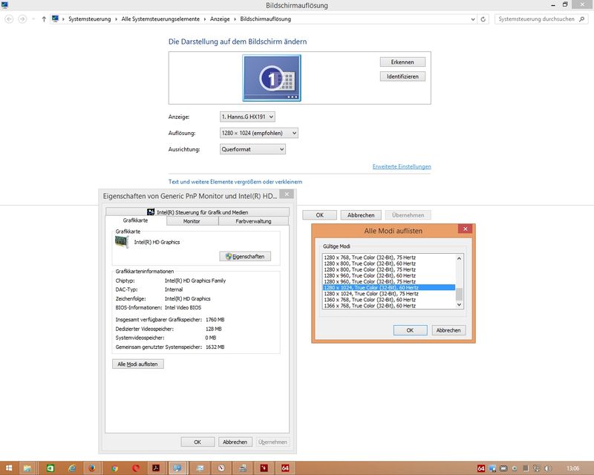This screenshot has width=594, height=475.
Task: Open the Windows Start button
Action: coord(9,468)
